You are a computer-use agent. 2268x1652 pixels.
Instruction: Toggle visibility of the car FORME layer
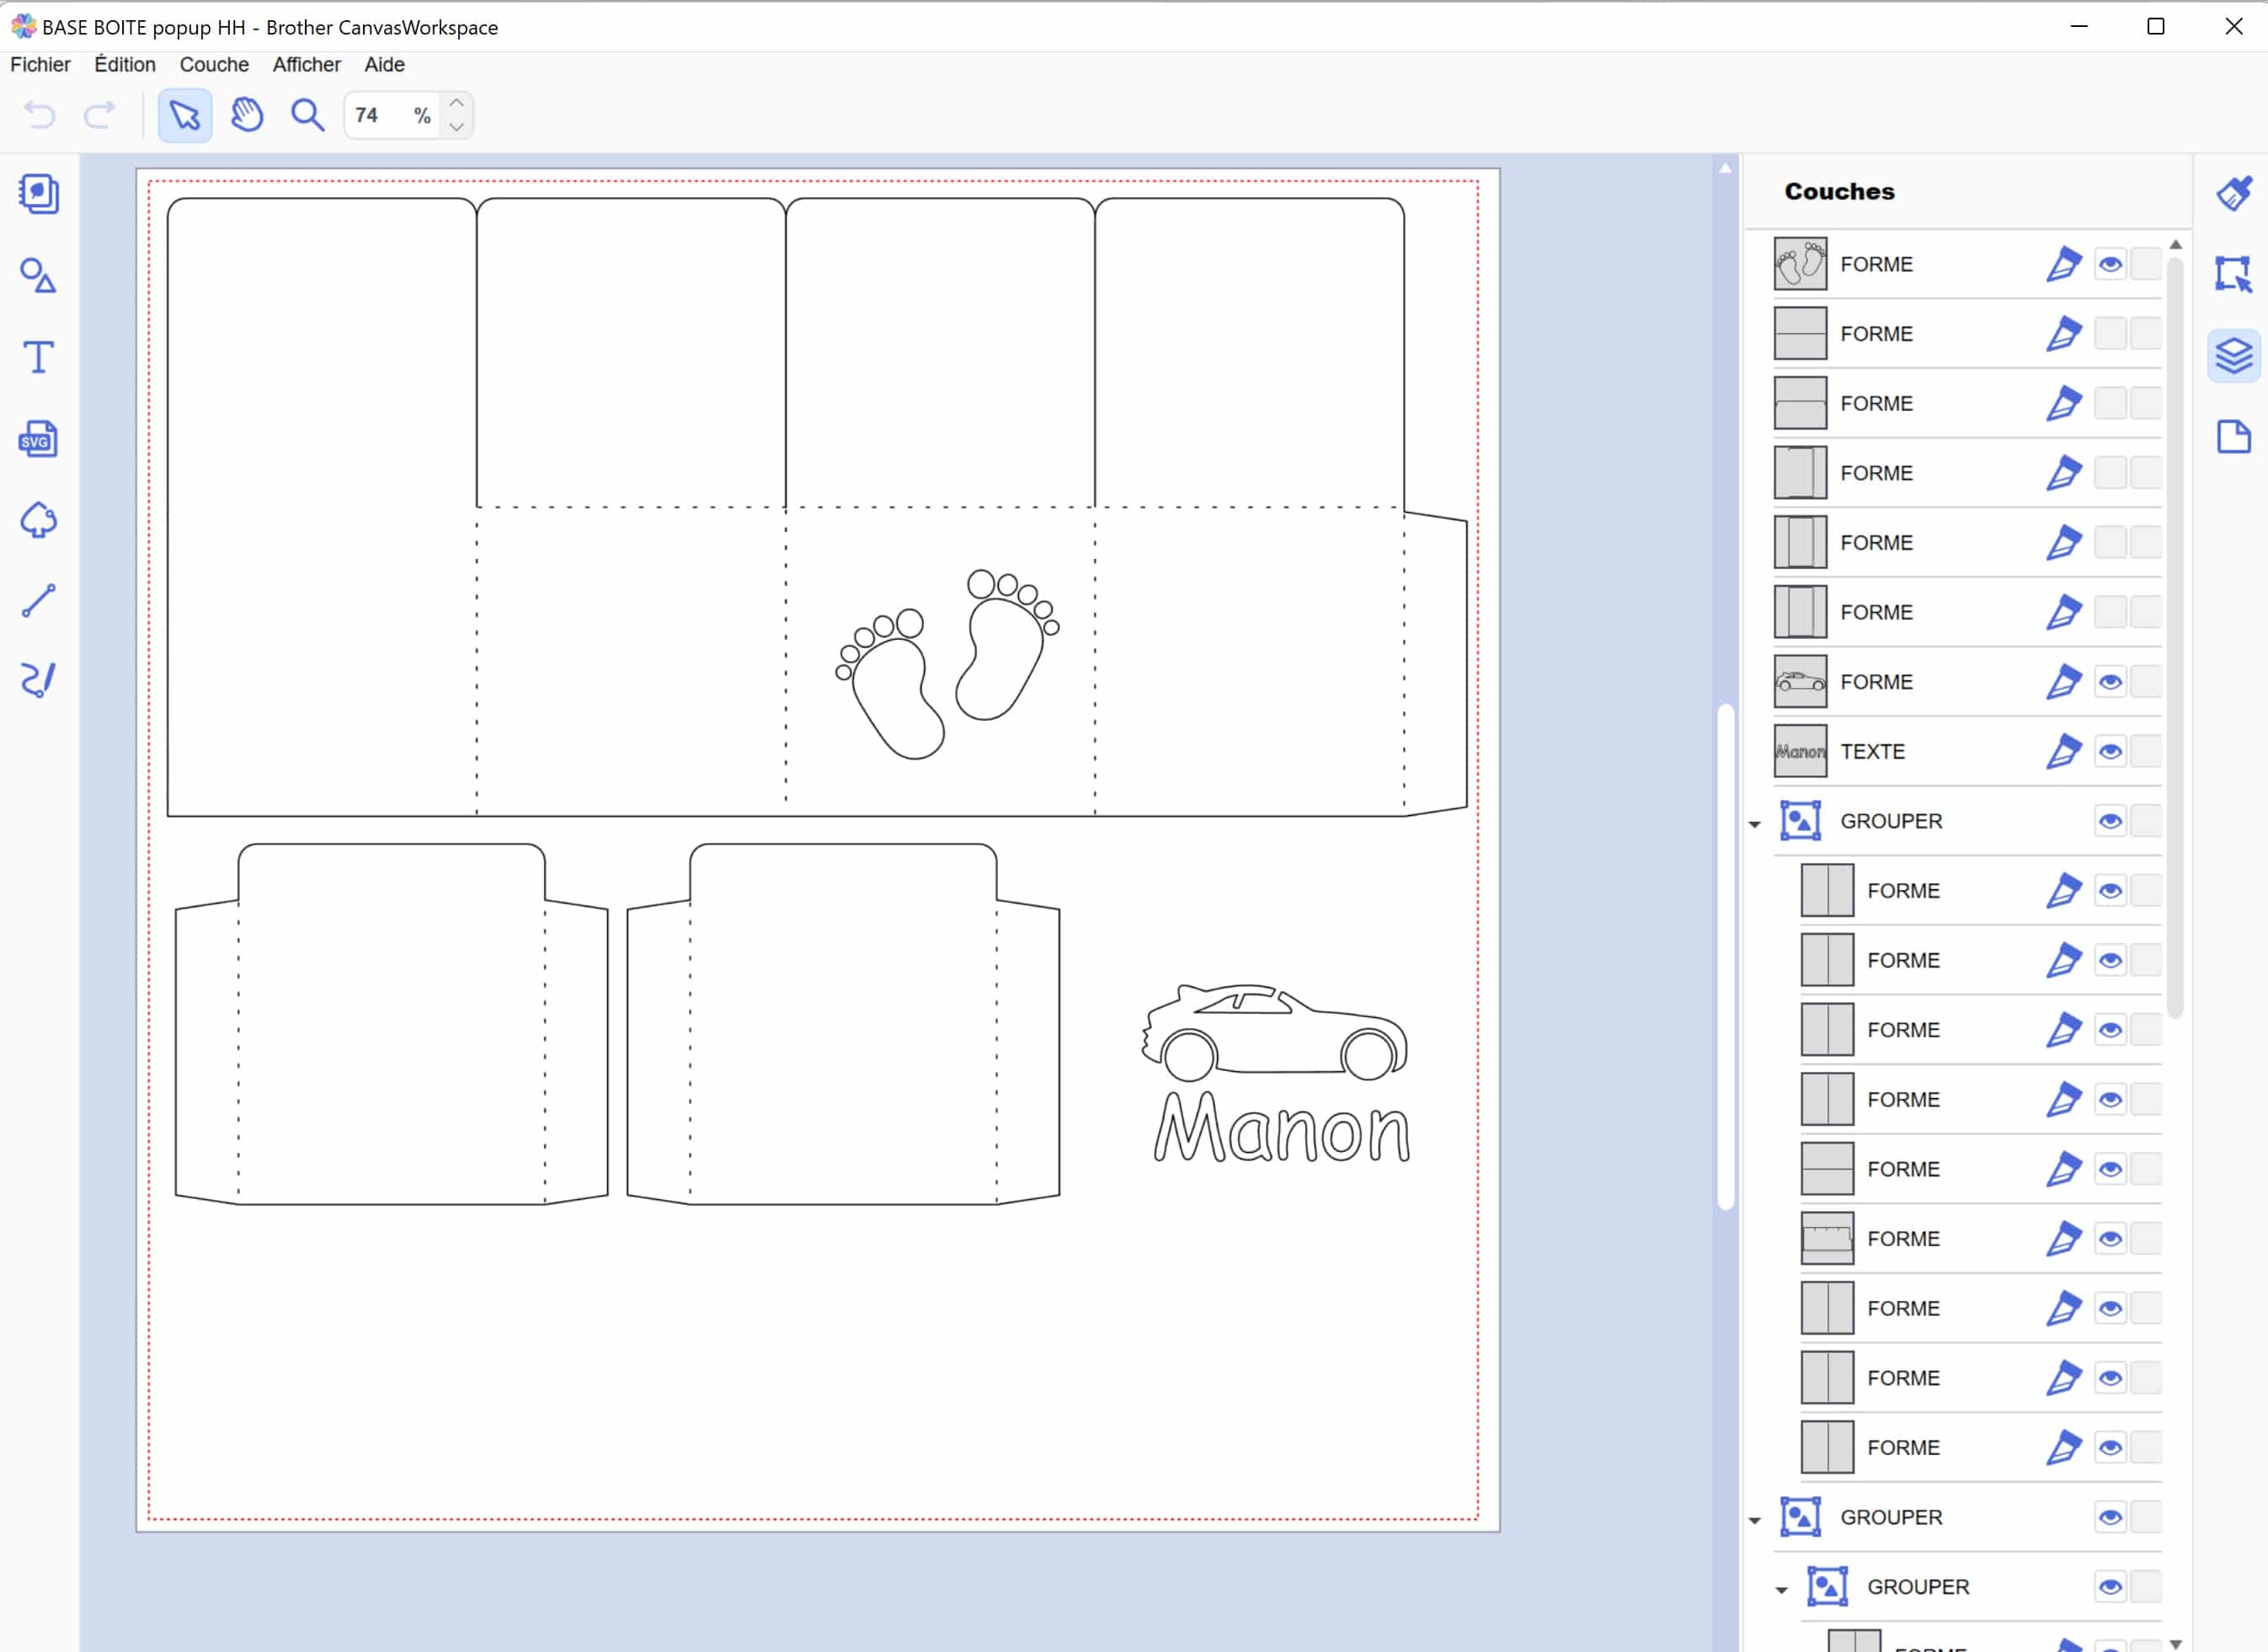coord(2110,682)
